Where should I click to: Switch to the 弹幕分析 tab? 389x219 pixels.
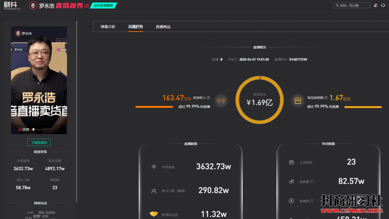click(x=108, y=27)
